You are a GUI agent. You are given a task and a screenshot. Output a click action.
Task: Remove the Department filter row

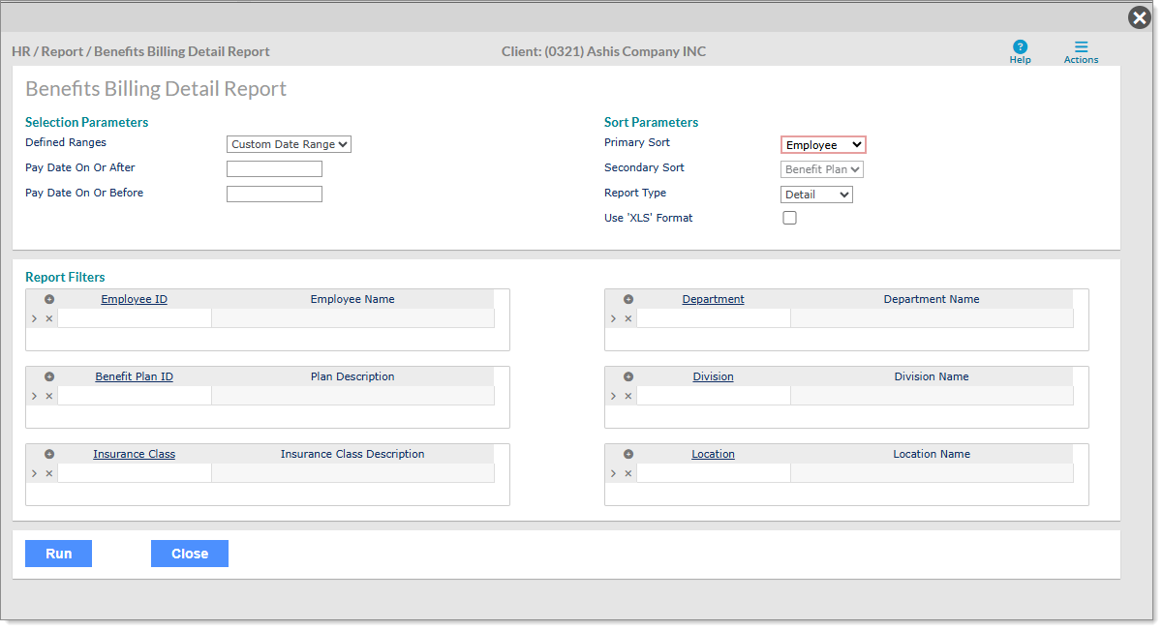click(627, 318)
